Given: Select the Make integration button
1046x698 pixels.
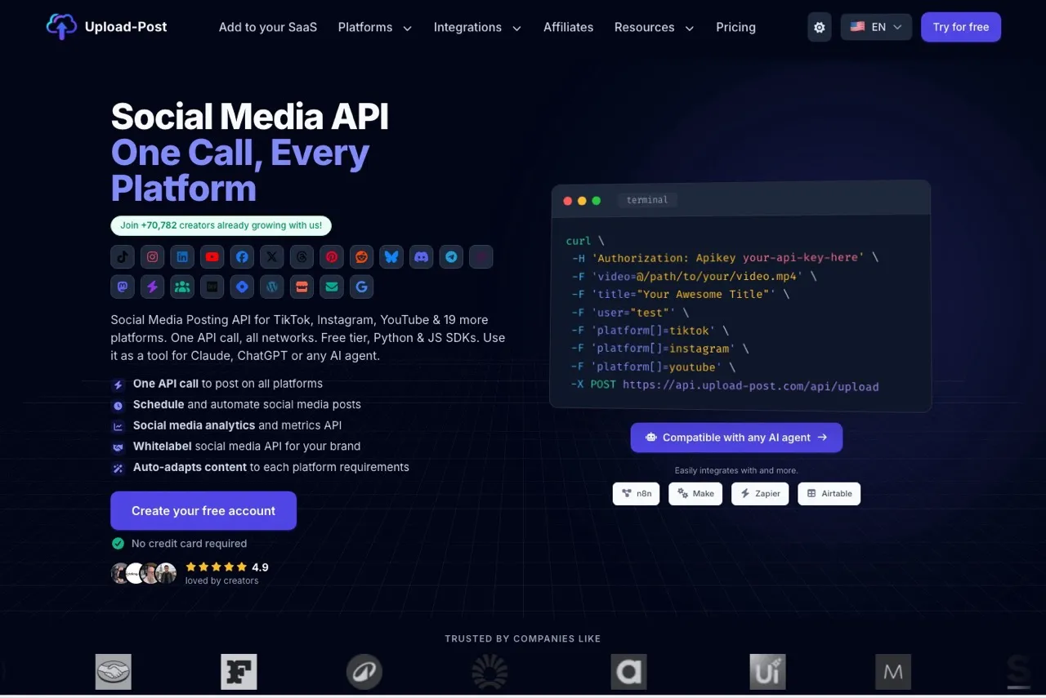Looking at the screenshot, I should 695,493.
